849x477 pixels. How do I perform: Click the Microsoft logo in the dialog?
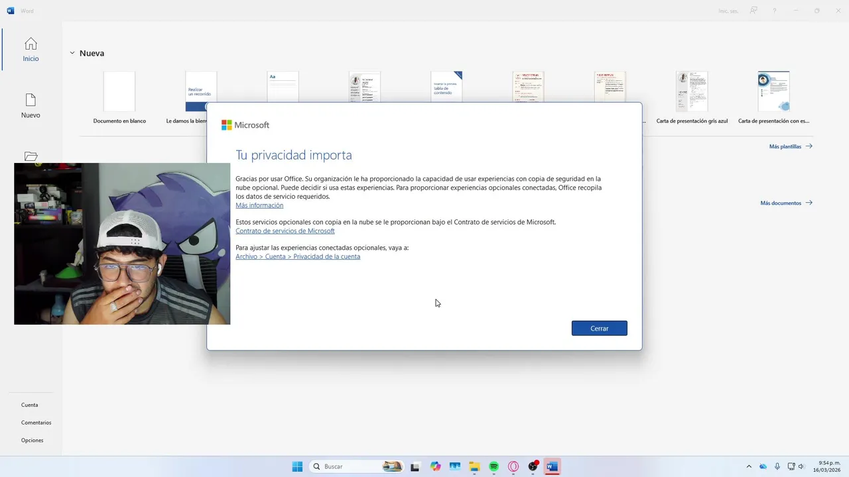point(245,125)
